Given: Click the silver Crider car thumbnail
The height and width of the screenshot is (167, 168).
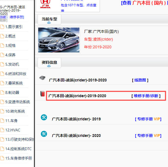Looking at the screenshot, I should click(x=59, y=40).
